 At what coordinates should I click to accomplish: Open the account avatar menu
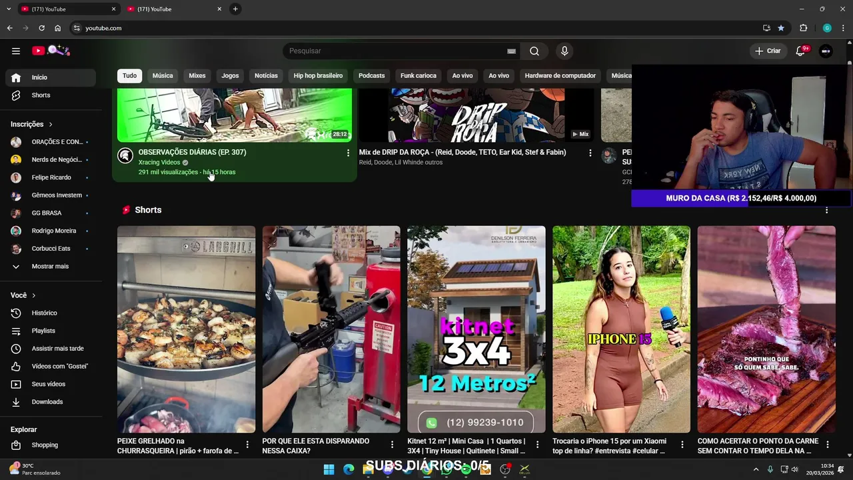826,51
